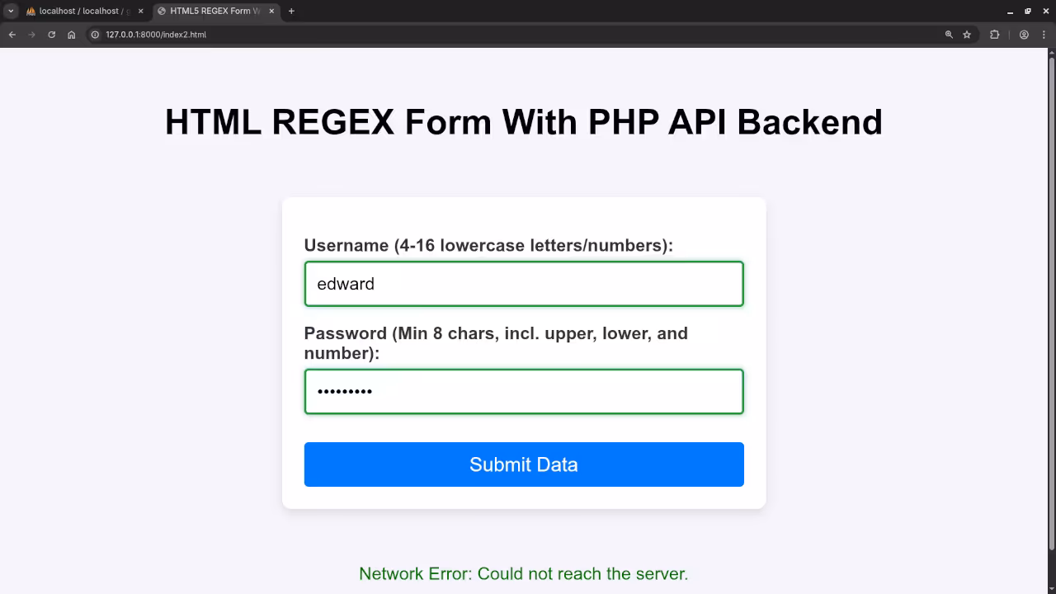The width and height of the screenshot is (1056, 594).
Task: Click inside the Password field
Action: (x=524, y=391)
